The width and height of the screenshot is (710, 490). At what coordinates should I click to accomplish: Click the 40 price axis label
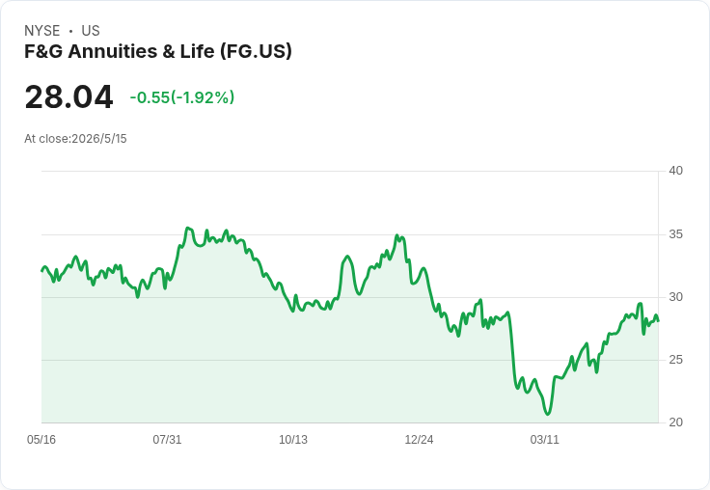tap(675, 171)
